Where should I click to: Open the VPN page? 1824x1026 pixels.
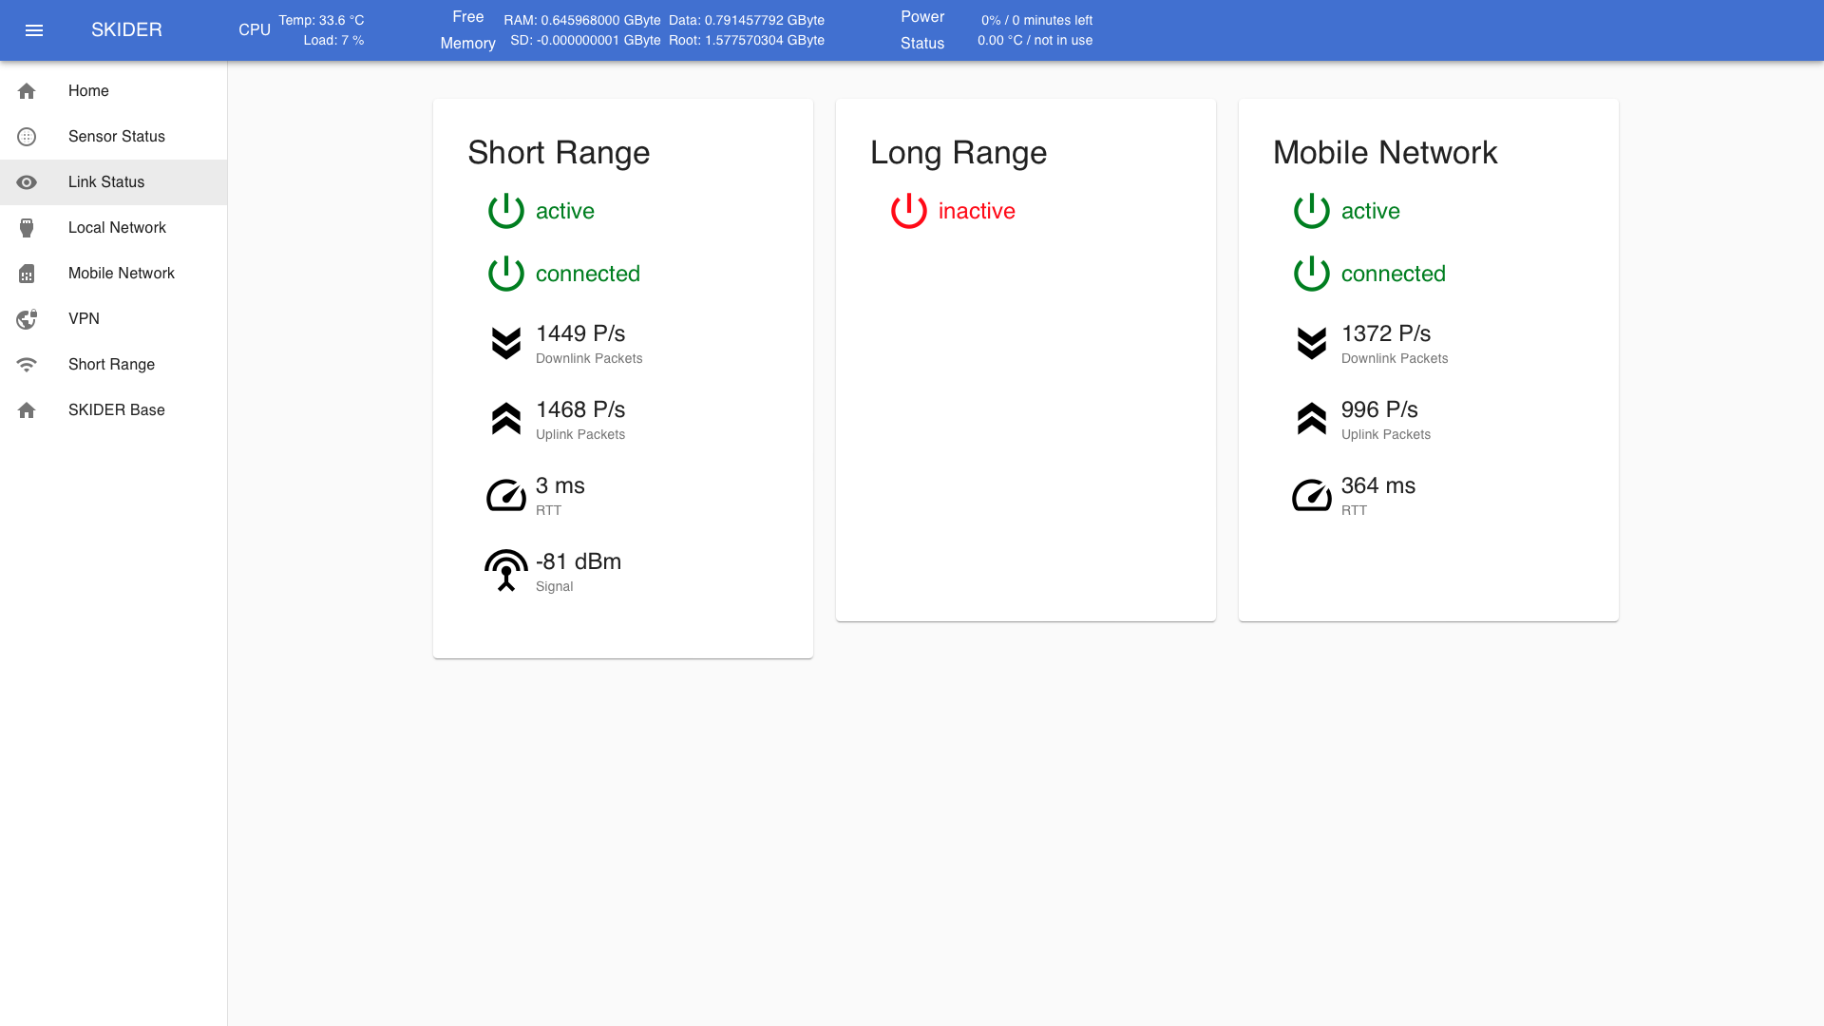(x=114, y=319)
